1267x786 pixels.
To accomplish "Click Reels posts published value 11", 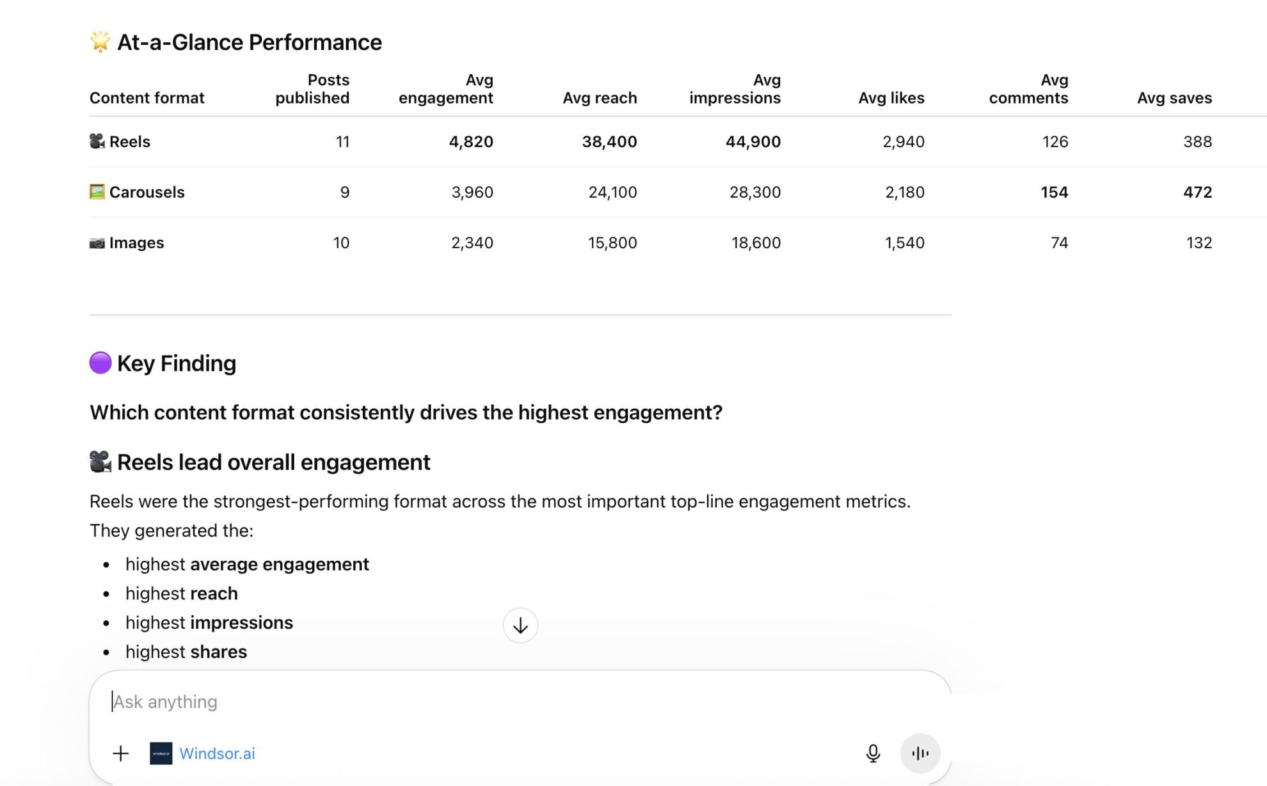I will tap(343, 141).
